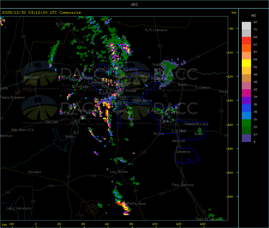Click the -180 km vertical axis tick
The width and height of the screenshot is (269, 228).
[229, 149]
